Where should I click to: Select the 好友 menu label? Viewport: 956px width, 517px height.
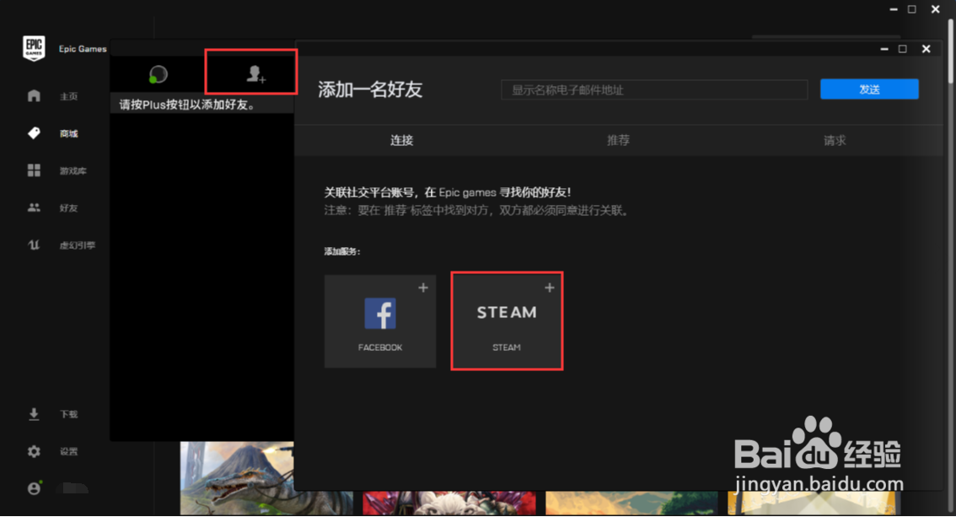(x=69, y=208)
